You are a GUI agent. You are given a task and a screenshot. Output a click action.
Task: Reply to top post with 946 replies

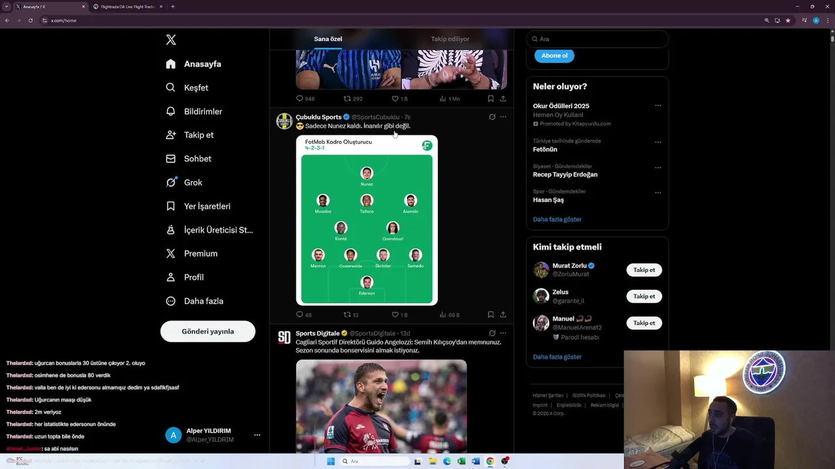coord(300,98)
